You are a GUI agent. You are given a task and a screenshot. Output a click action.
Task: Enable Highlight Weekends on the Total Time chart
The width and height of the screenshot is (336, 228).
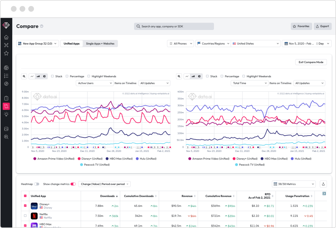coord(244,76)
